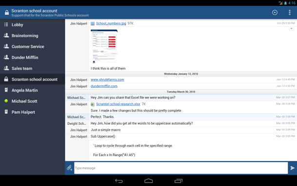The width and height of the screenshot is (297, 186).
Task: Open the www.shrutefarms.com link
Action: point(107,80)
